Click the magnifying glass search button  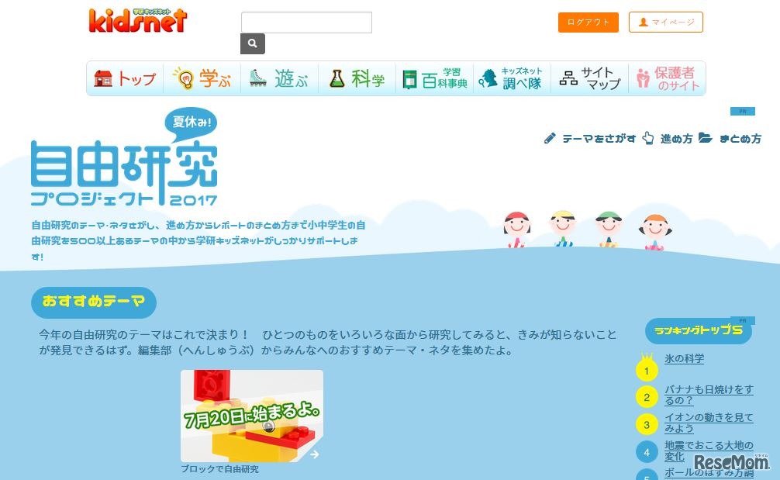(x=253, y=43)
